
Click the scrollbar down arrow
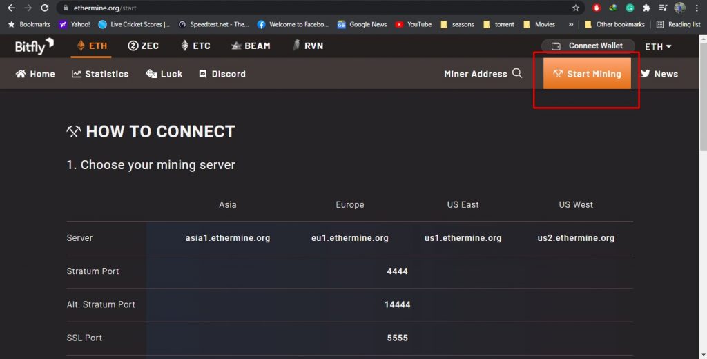click(x=703, y=355)
